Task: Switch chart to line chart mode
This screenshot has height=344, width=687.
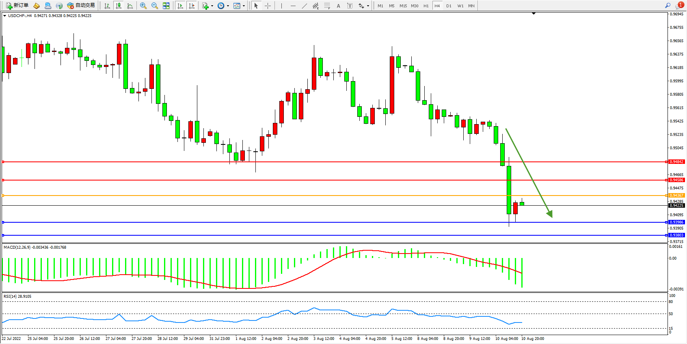Action: tap(130, 6)
